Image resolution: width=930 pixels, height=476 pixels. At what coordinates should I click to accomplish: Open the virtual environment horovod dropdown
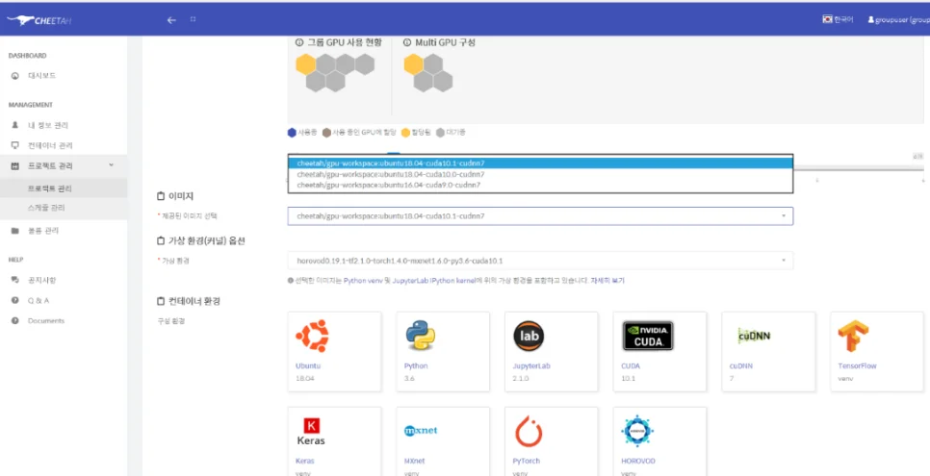[539, 261]
